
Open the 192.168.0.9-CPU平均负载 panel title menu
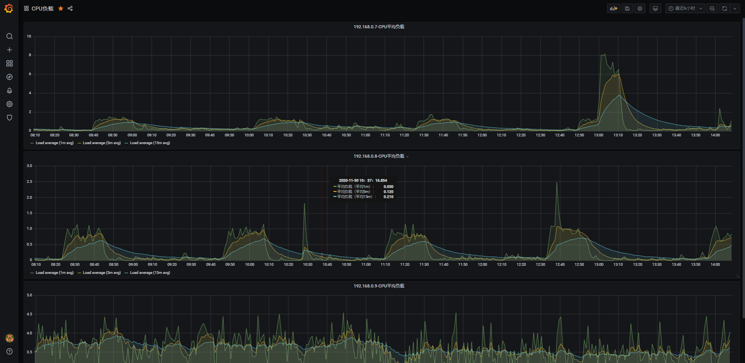pyautogui.click(x=379, y=286)
